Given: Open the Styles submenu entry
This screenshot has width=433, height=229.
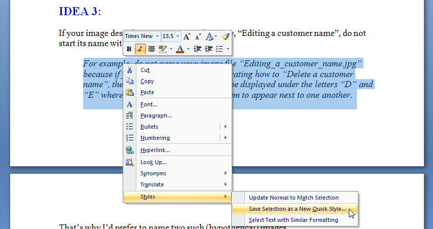Looking at the screenshot, I should pos(177,197).
